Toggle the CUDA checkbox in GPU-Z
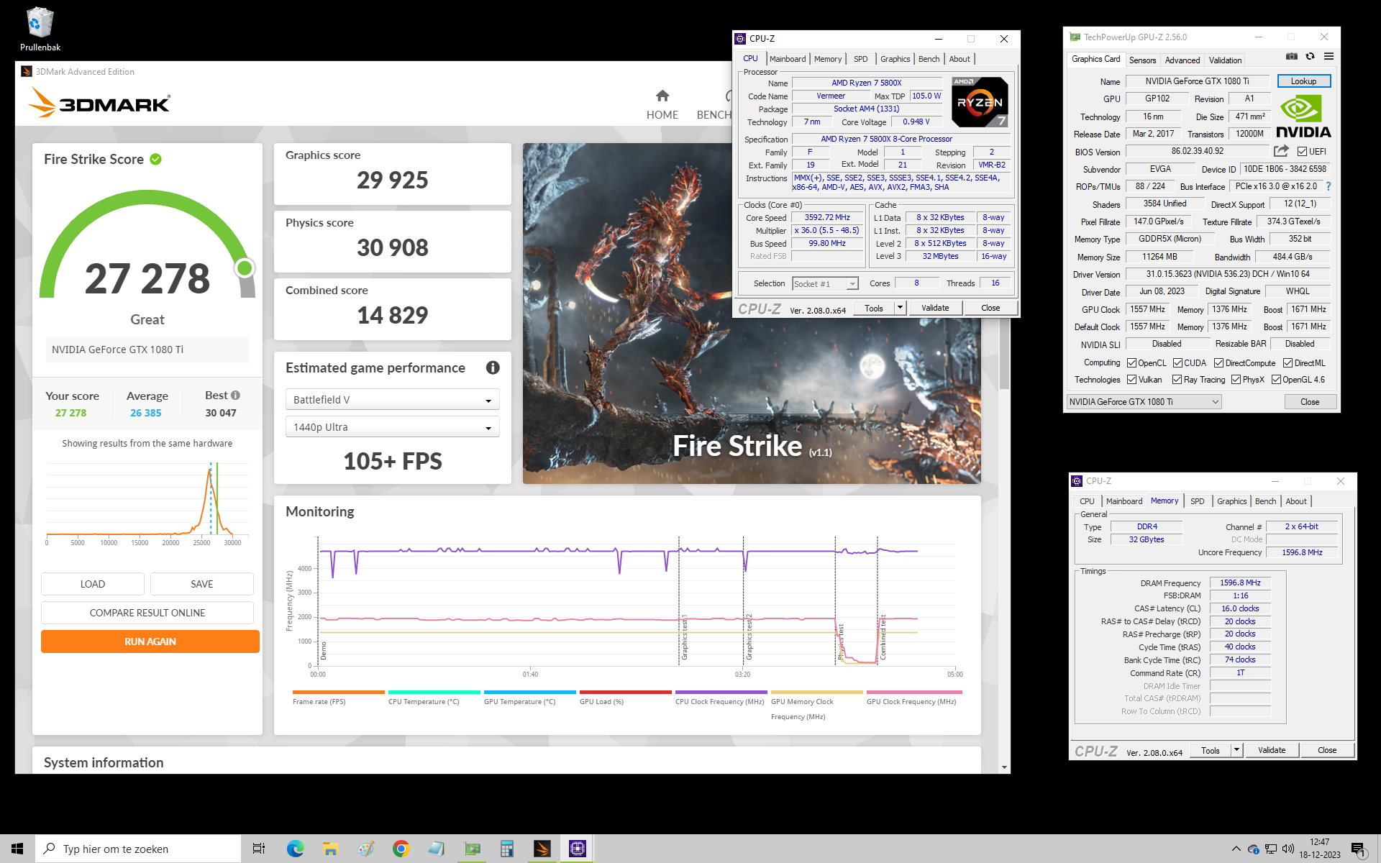The image size is (1381, 863). click(x=1177, y=363)
